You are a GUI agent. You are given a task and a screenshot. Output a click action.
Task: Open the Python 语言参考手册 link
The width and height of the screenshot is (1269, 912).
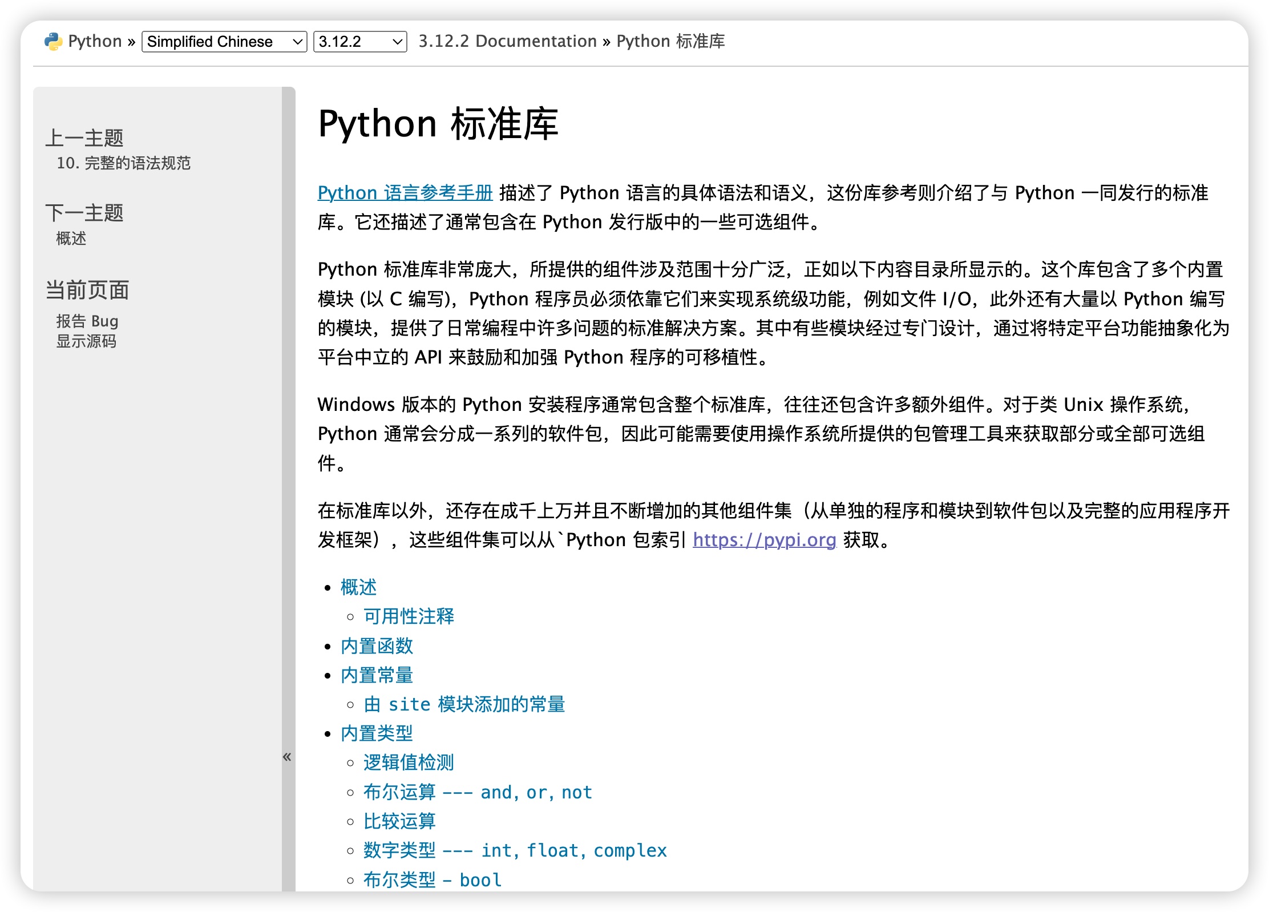tap(405, 193)
